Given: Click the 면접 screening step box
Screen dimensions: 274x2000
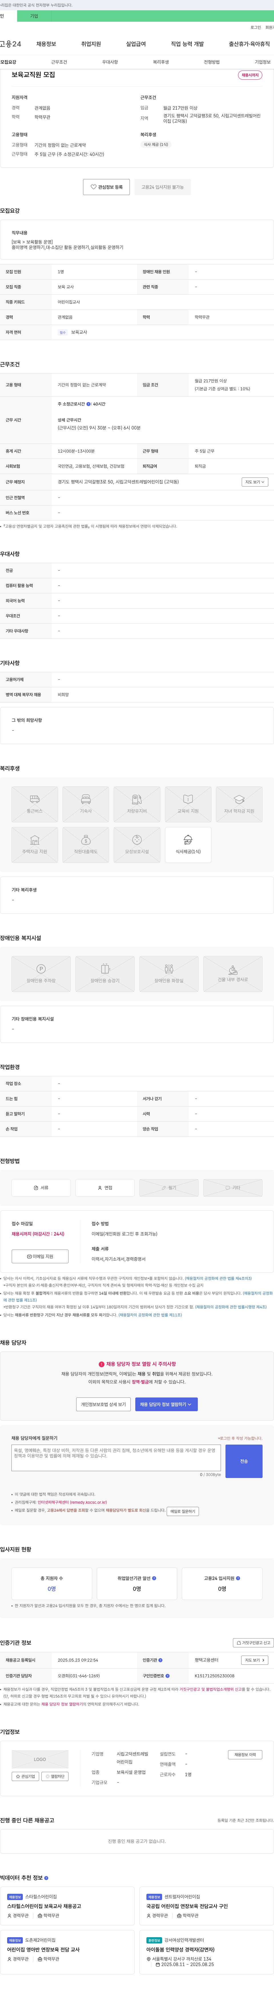Looking at the screenshot, I should (105, 1188).
